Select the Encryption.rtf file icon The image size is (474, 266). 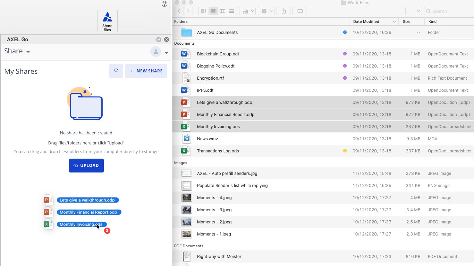pos(186,78)
